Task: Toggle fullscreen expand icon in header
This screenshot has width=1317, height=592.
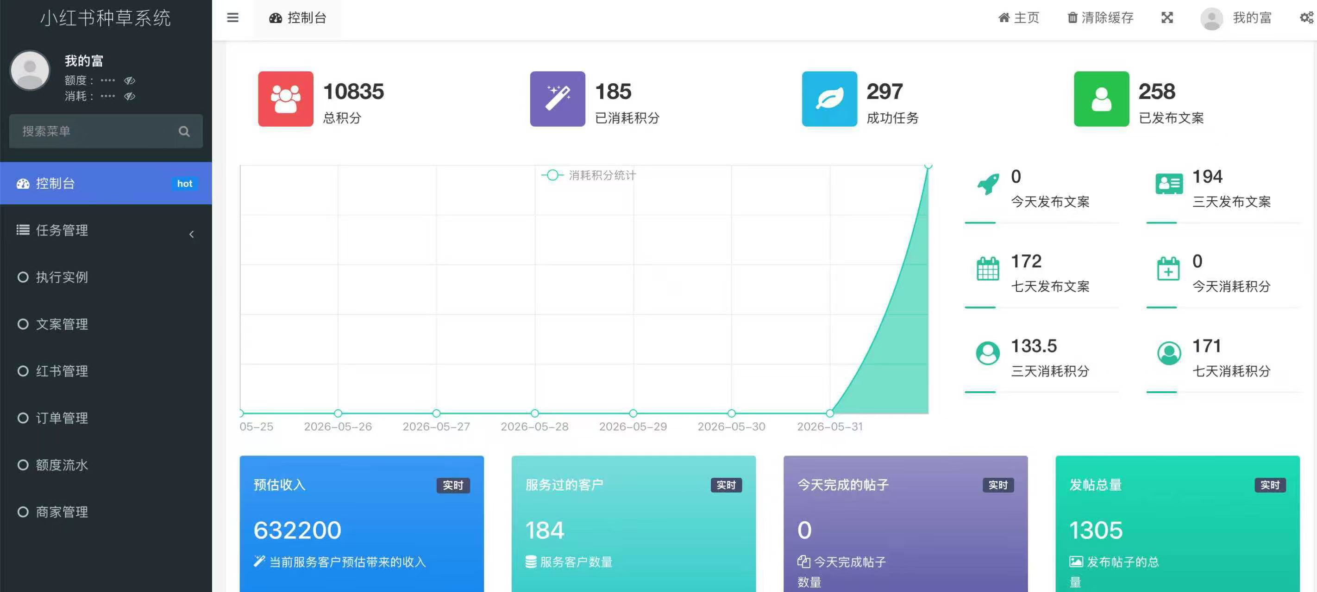Action: click(x=1166, y=18)
